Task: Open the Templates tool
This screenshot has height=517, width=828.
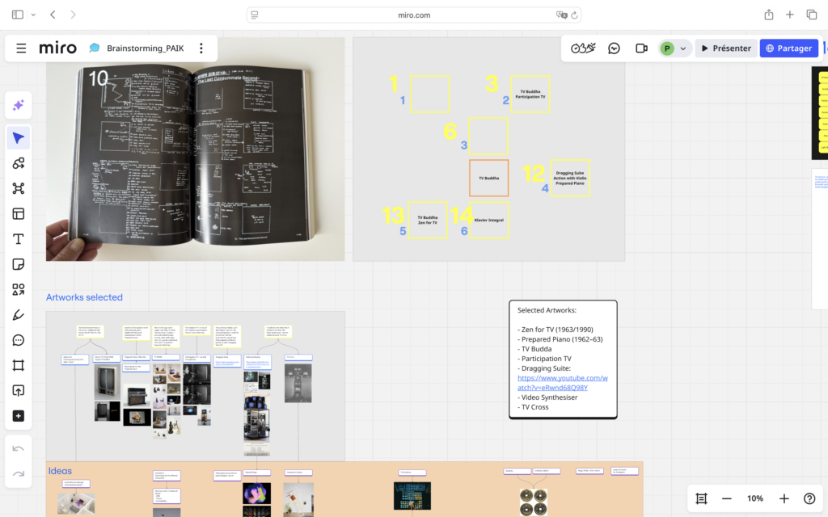Action: pyautogui.click(x=19, y=214)
